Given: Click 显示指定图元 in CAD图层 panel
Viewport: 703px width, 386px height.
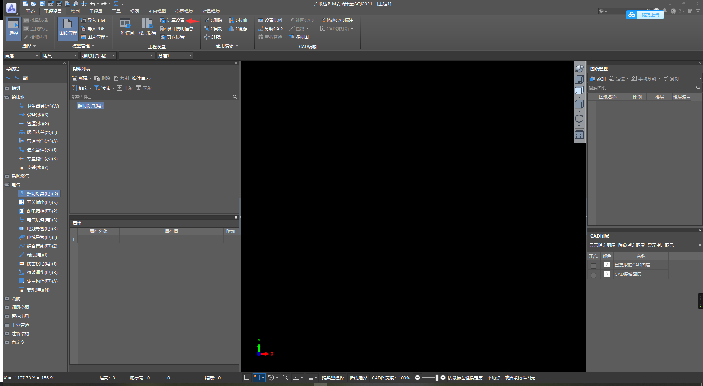Looking at the screenshot, I should (660, 246).
